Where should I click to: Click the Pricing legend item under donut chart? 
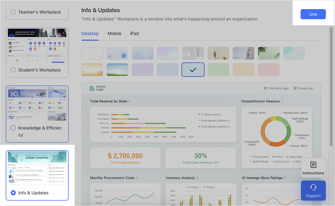[277, 157]
